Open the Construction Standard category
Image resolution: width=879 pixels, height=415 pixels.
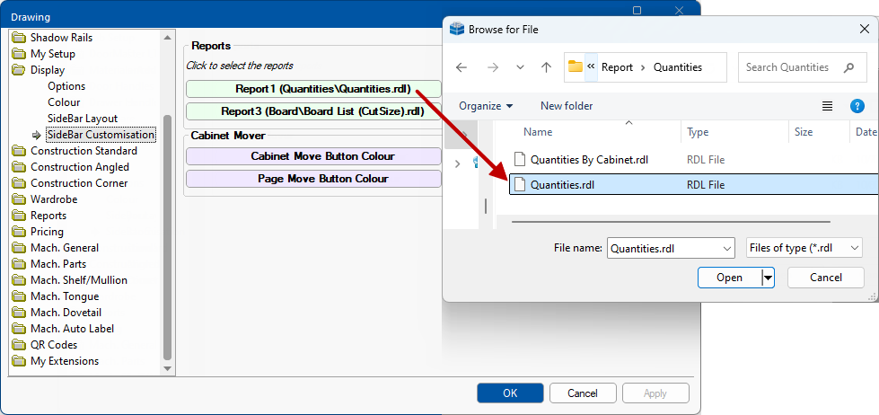click(84, 151)
